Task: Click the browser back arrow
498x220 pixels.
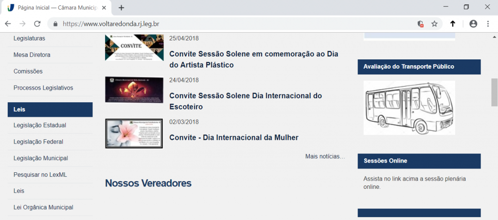Action: coord(8,23)
